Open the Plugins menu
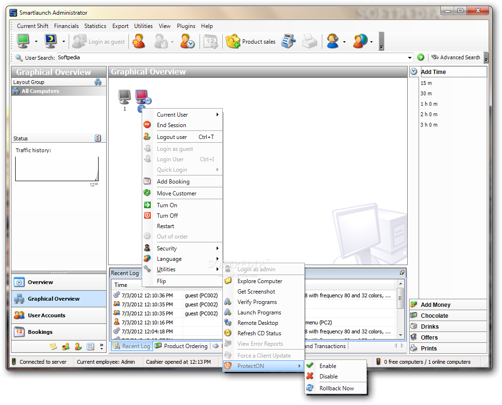Viewport: 502px width, 405px height. pos(186,26)
